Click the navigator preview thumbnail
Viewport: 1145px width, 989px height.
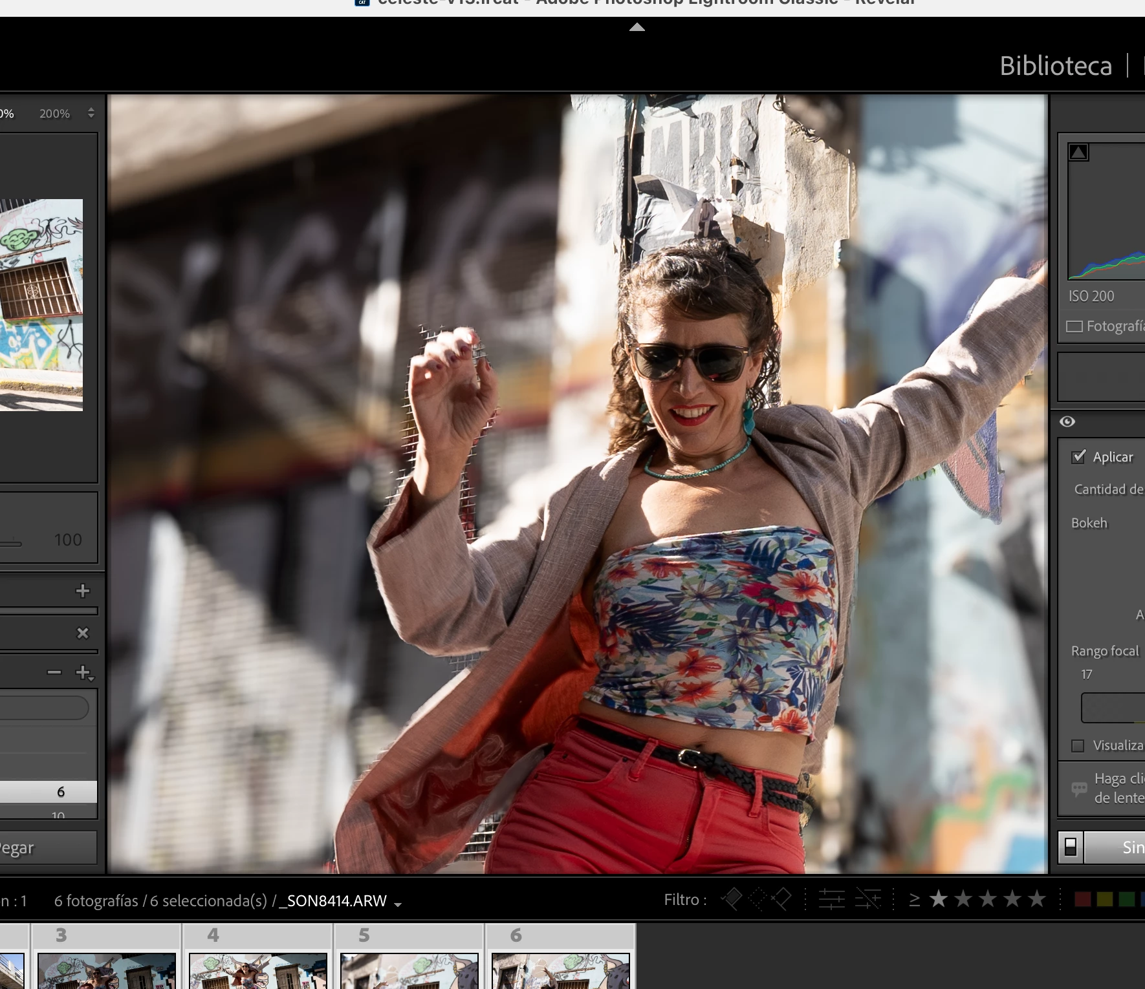pos(41,304)
